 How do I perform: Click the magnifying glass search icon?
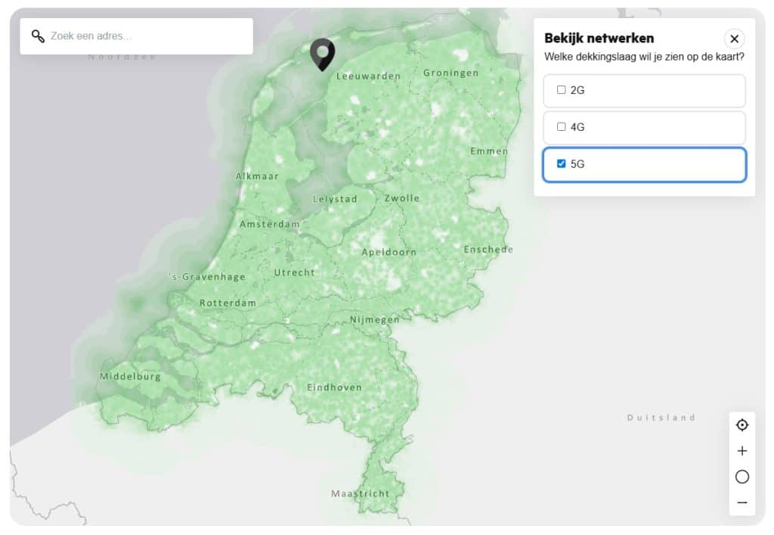click(x=38, y=36)
